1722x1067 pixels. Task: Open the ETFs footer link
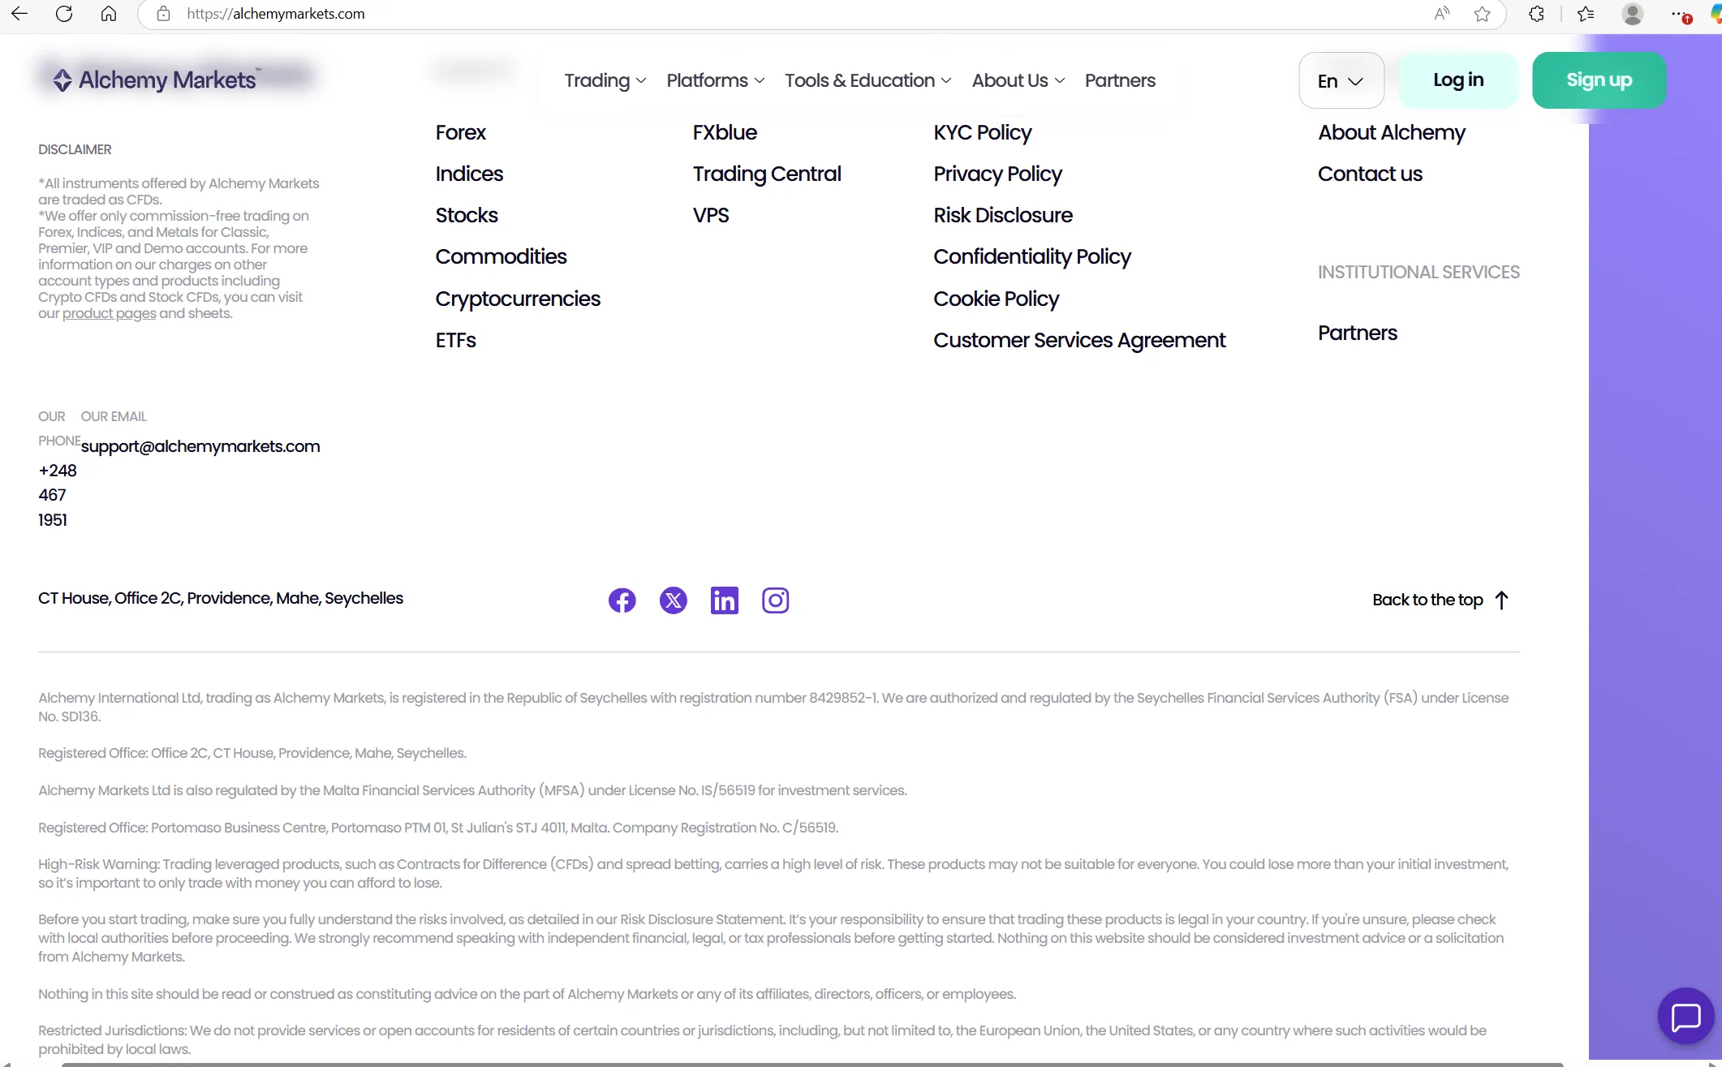(455, 340)
